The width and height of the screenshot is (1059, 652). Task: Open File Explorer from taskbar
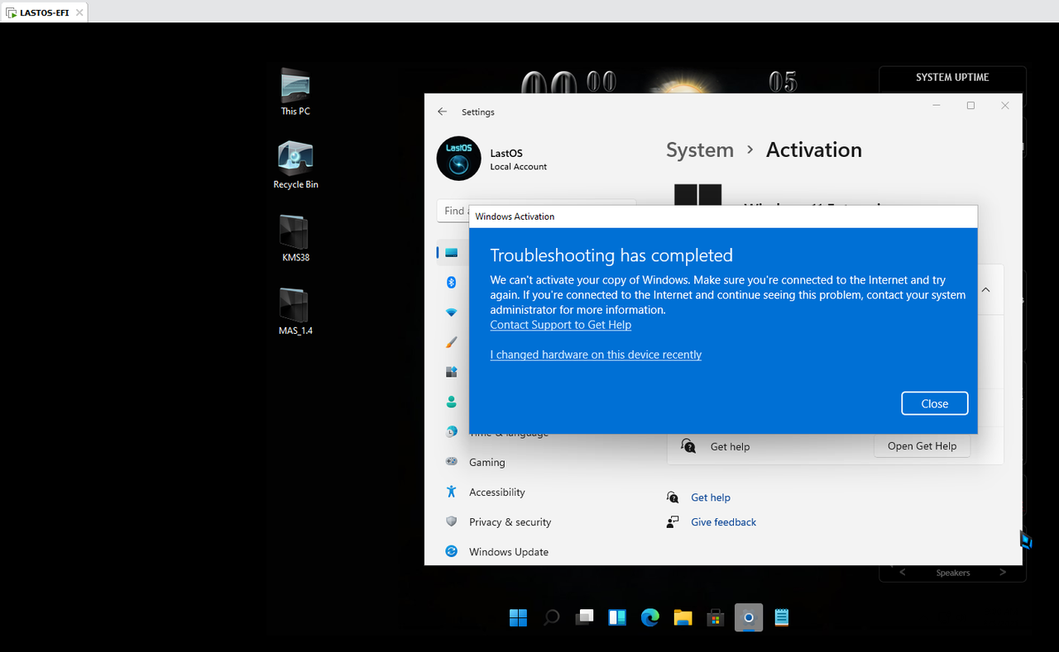click(x=683, y=617)
